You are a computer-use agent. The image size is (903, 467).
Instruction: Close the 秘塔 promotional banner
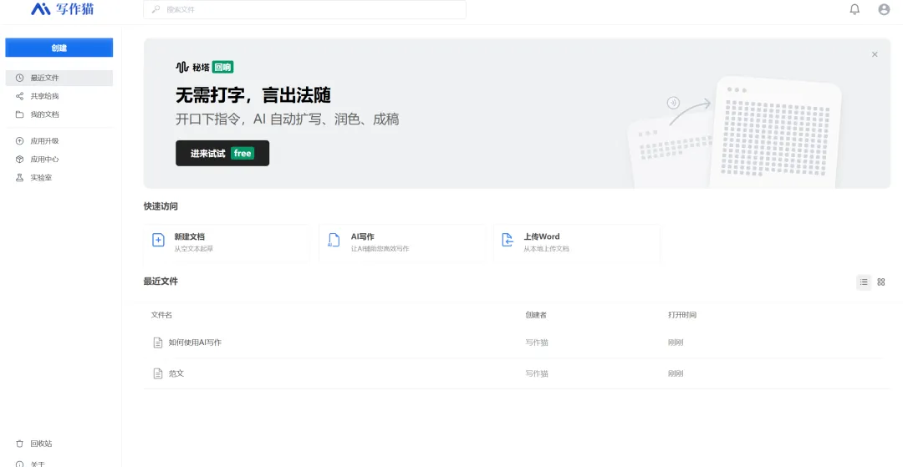pos(875,54)
